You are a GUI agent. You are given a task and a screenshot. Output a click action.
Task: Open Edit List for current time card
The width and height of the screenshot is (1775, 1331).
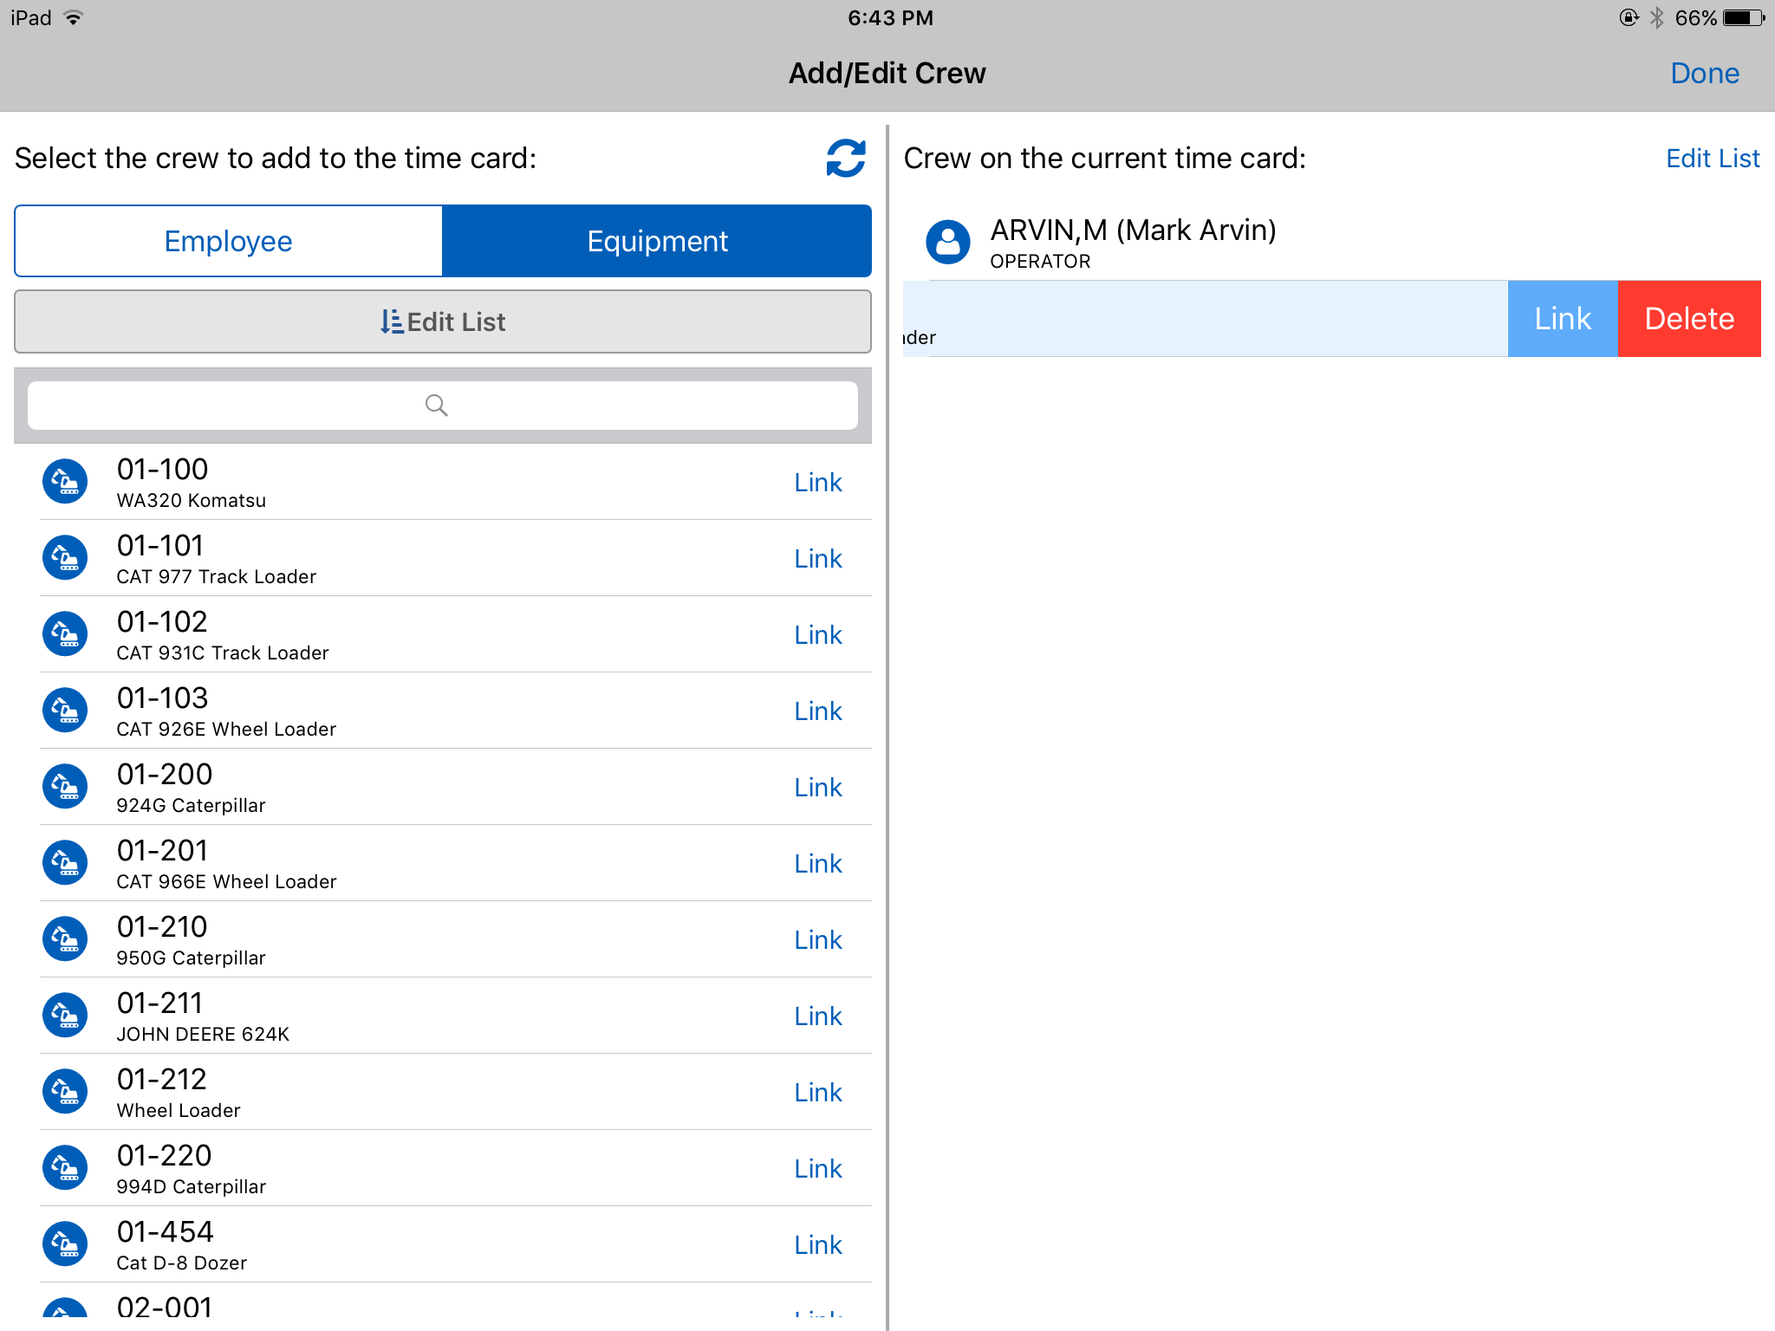(1712, 159)
